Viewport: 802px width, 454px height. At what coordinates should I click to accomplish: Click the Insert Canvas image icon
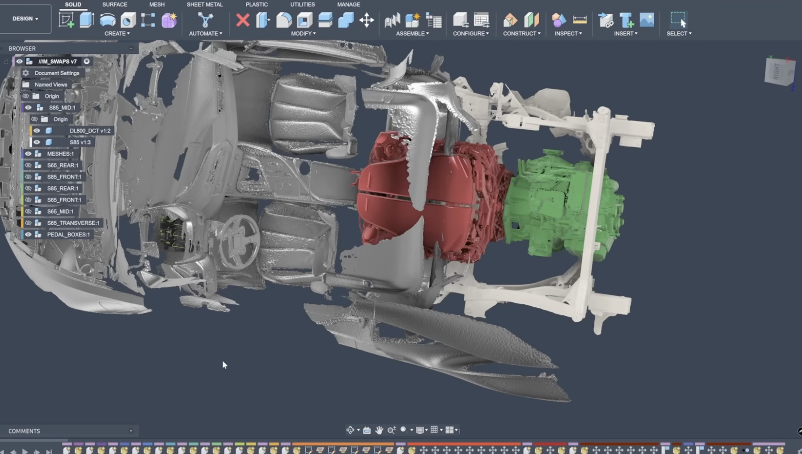pos(646,20)
